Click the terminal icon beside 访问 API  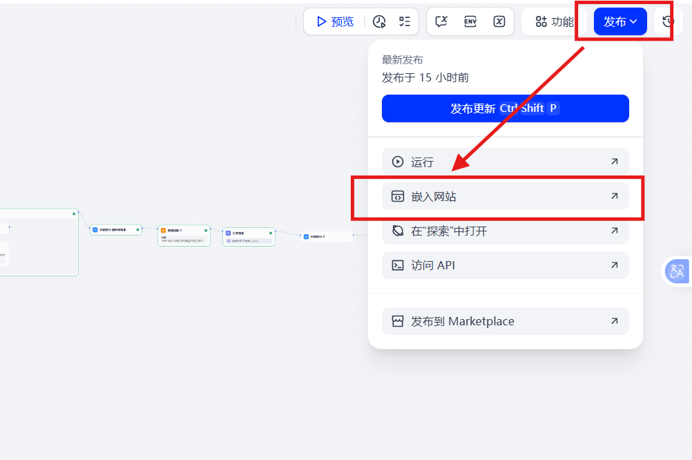click(x=398, y=265)
